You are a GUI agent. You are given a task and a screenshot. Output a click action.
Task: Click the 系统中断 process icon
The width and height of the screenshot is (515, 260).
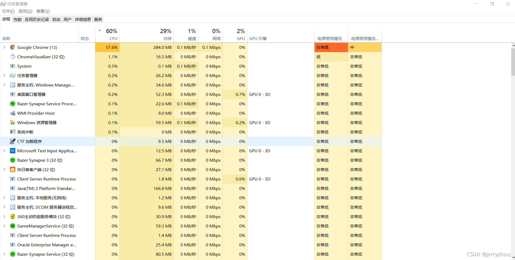[13, 132]
